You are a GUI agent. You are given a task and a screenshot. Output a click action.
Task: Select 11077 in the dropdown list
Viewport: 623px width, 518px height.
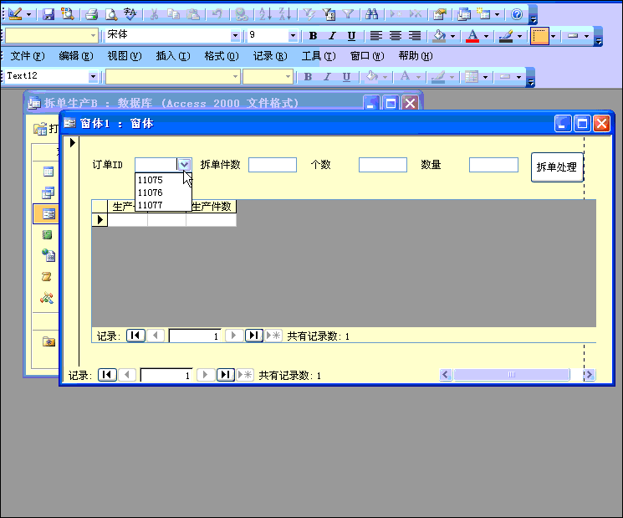pyautogui.click(x=163, y=205)
